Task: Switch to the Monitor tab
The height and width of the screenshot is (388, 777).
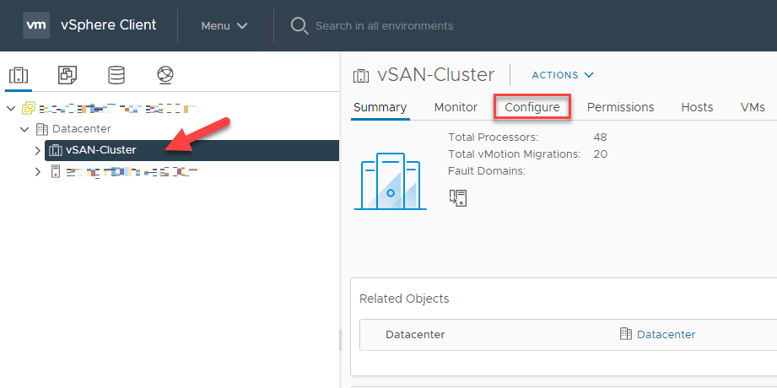Action: (456, 107)
